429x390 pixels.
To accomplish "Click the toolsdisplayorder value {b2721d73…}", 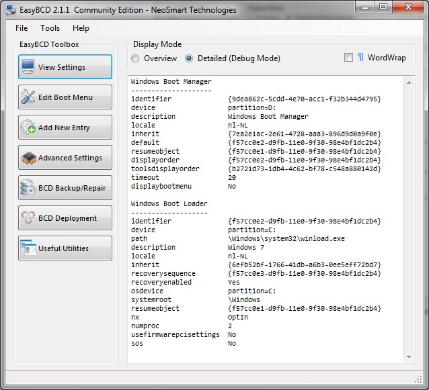I will pyautogui.click(x=304, y=168).
